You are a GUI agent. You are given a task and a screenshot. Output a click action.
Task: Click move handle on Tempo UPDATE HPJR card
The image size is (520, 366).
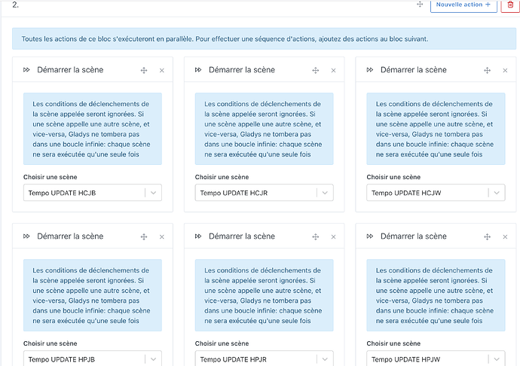[x=315, y=236]
